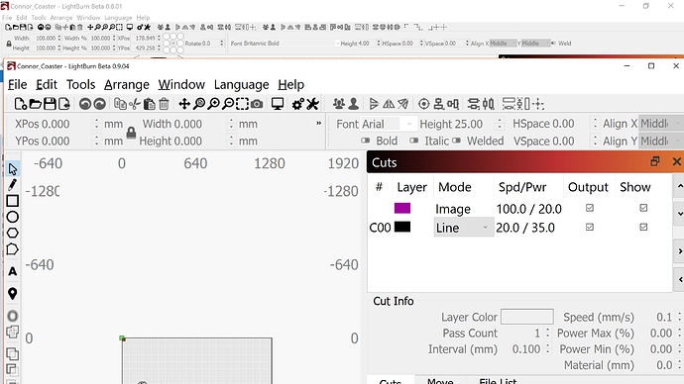This screenshot has height=384, width=684.
Task: Click the Speed (mm/s) value field
Action: (x=664, y=317)
